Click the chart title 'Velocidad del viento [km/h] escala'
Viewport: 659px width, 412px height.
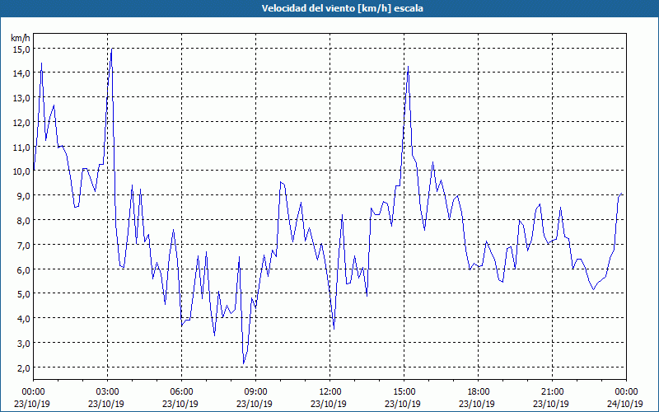[x=342, y=8]
